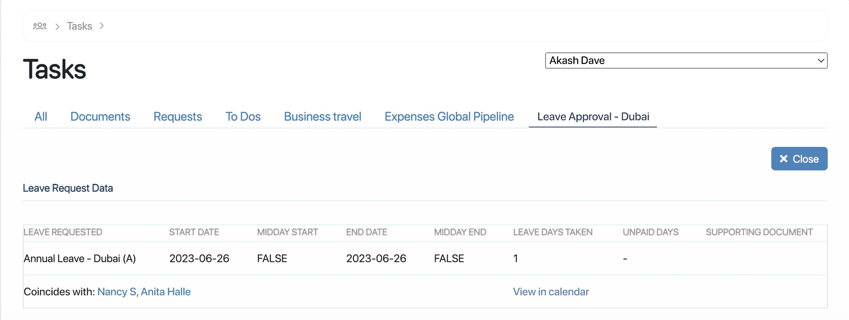Switch to Expenses Global Pipeline tab
This screenshot has width=849, height=320.
[x=449, y=116]
